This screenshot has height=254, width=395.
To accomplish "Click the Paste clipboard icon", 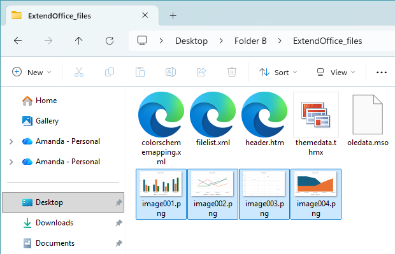I will point(140,72).
